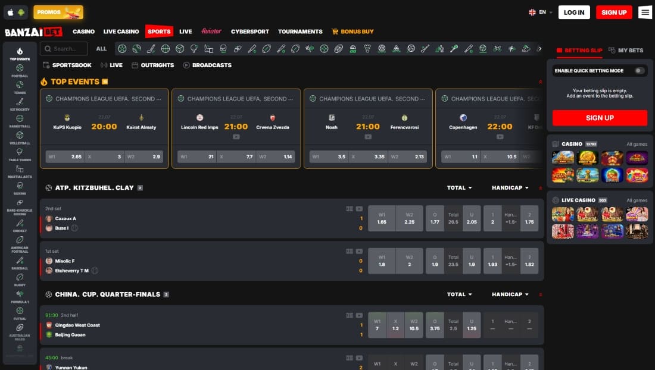Bet W1 1.65 on Cazaux A
Screen dimensions: 655x370
pos(381,218)
